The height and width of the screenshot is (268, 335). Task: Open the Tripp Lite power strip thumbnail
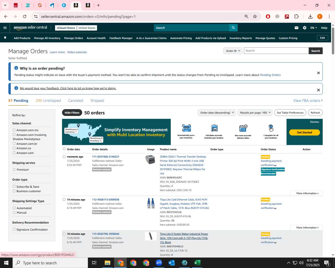(151, 236)
